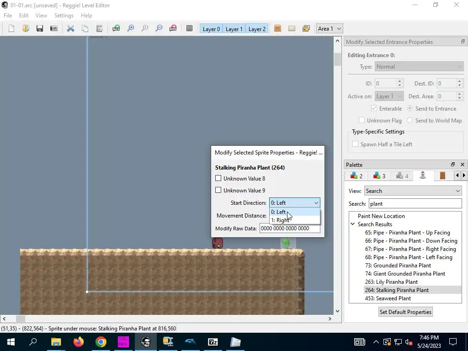Click the Modify Raw Data field
The width and height of the screenshot is (468, 351).
point(290,229)
